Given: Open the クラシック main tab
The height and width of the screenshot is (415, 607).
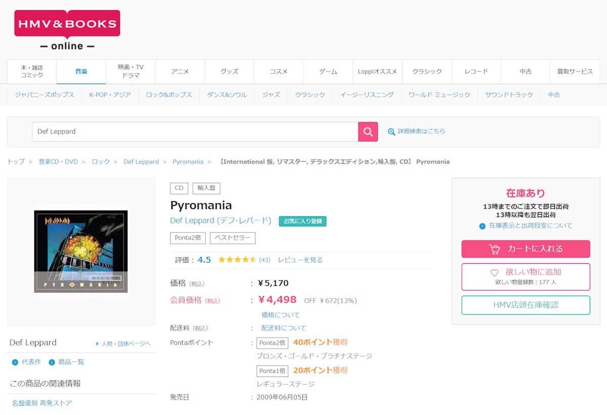Looking at the screenshot, I should [x=427, y=71].
